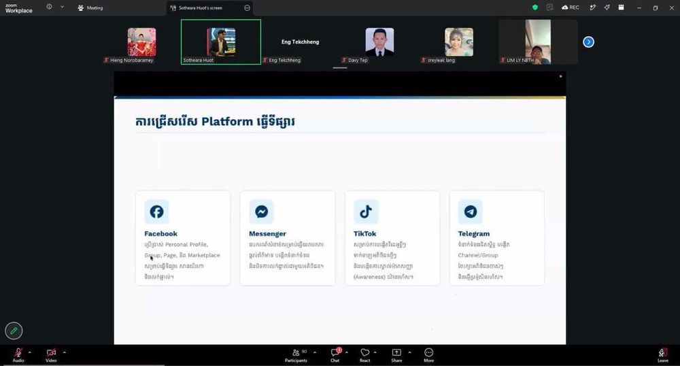Show next participants with blue arrow
The width and height of the screenshot is (680, 366).
[x=588, y=42]
